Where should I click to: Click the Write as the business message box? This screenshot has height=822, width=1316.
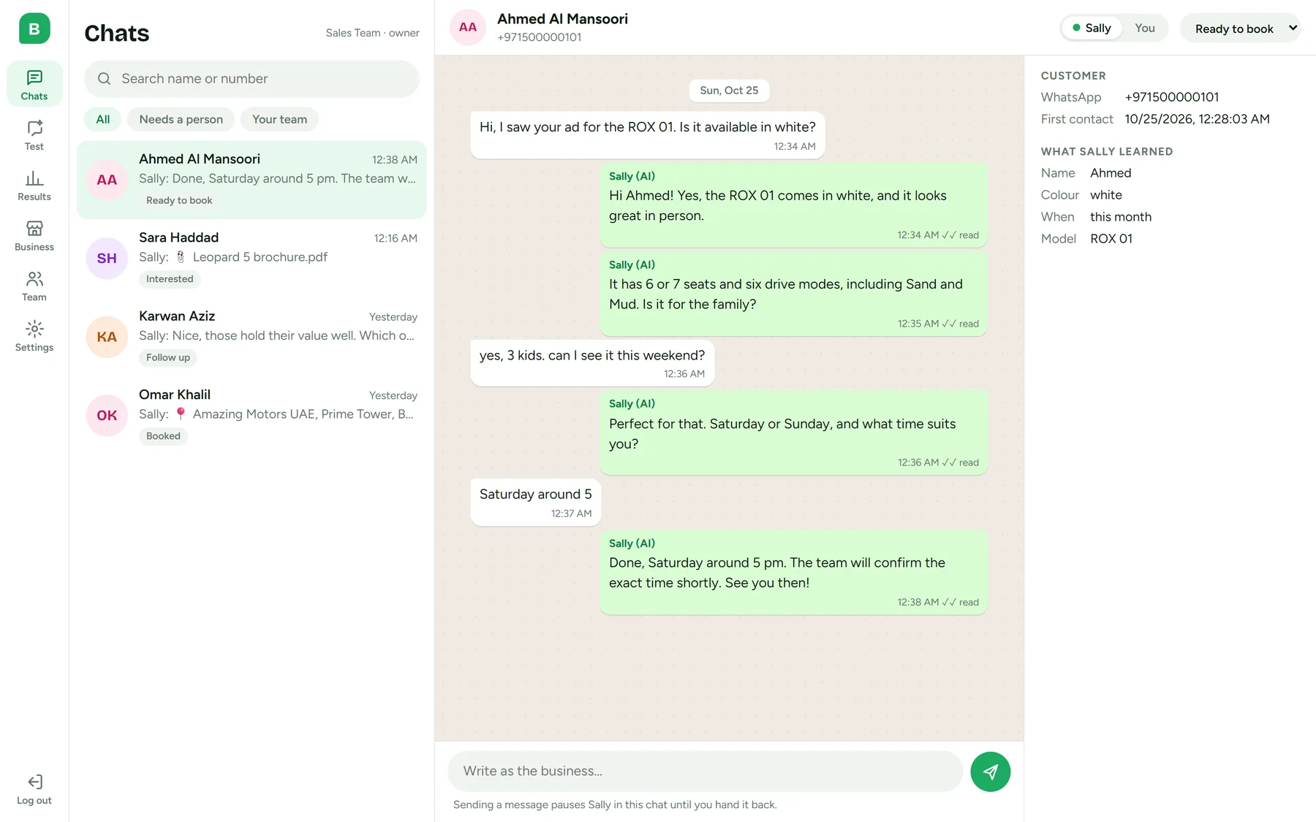[706, 772]
